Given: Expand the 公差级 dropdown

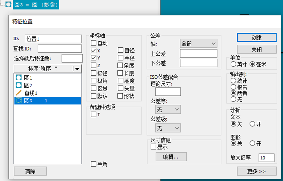Looking at the screenshot, I should (x=168, y=128).
